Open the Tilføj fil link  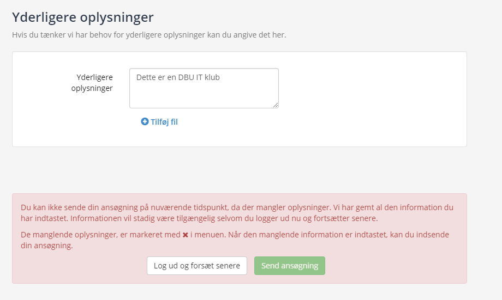click(159, 122)
